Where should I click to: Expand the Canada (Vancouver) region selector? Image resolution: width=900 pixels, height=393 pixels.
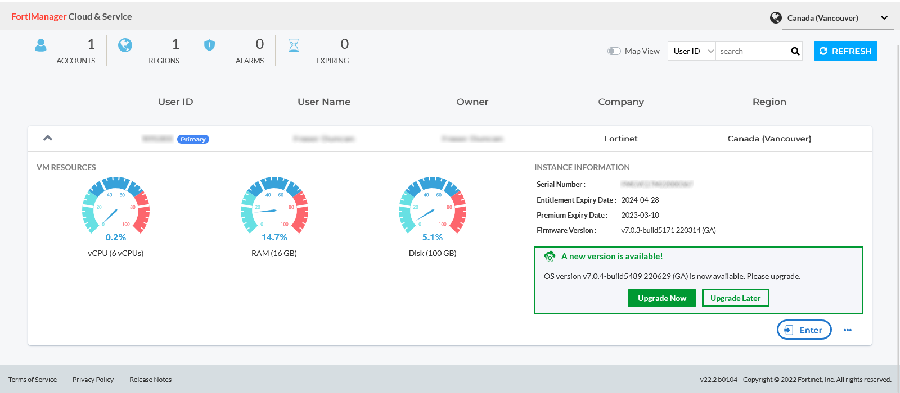pos(884,18)
